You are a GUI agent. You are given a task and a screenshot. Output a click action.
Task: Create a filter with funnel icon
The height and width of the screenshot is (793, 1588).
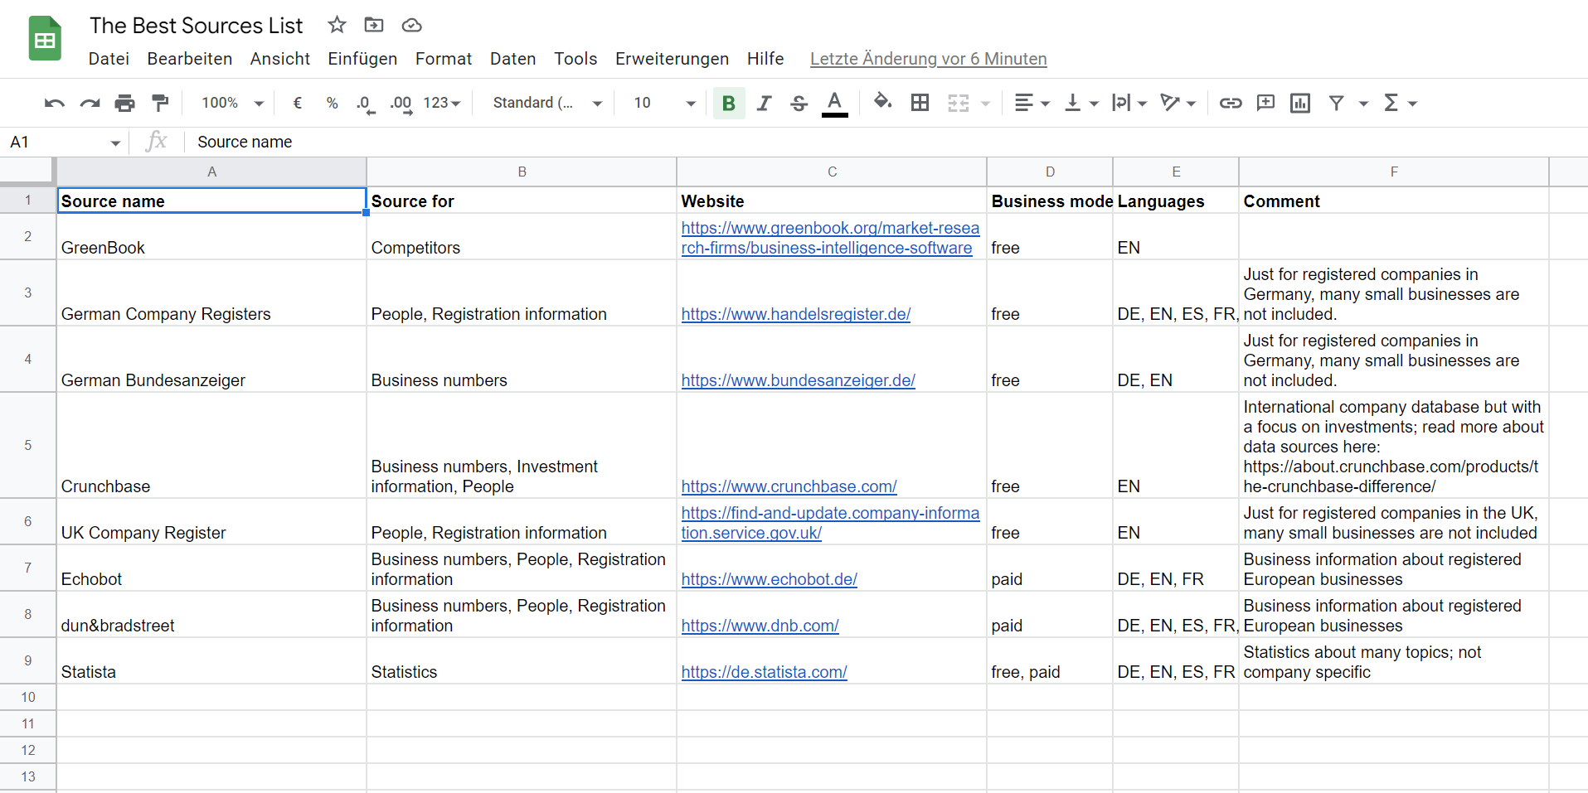click(1336, 103)
